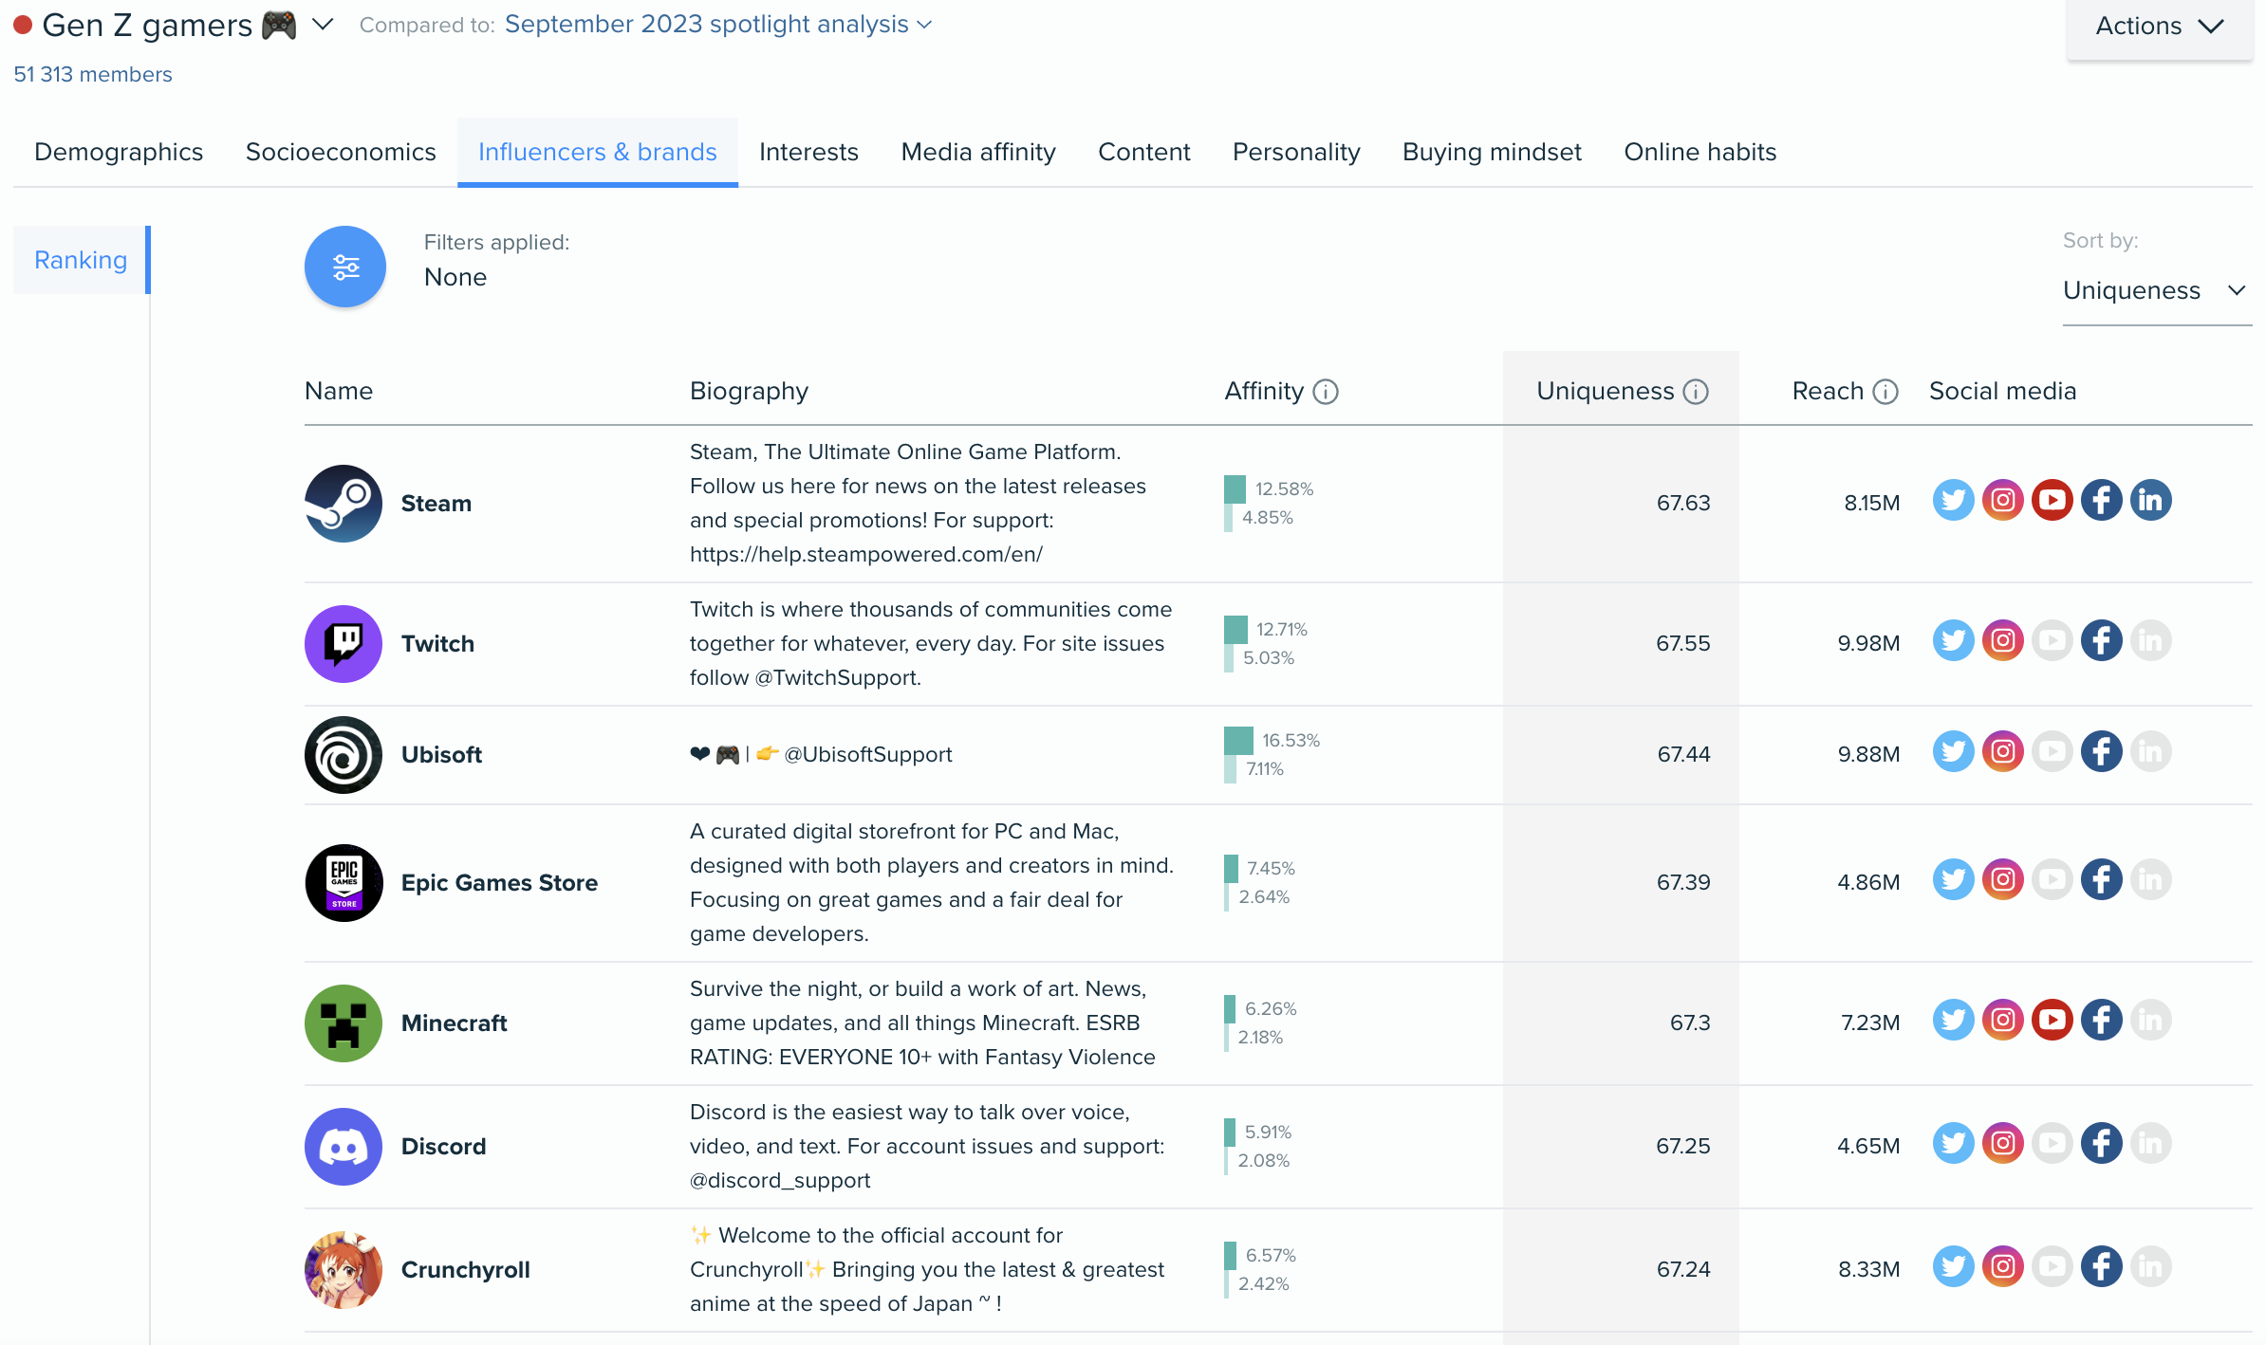Click Minecraft's Twitter icon

tap(1954, 1020)
